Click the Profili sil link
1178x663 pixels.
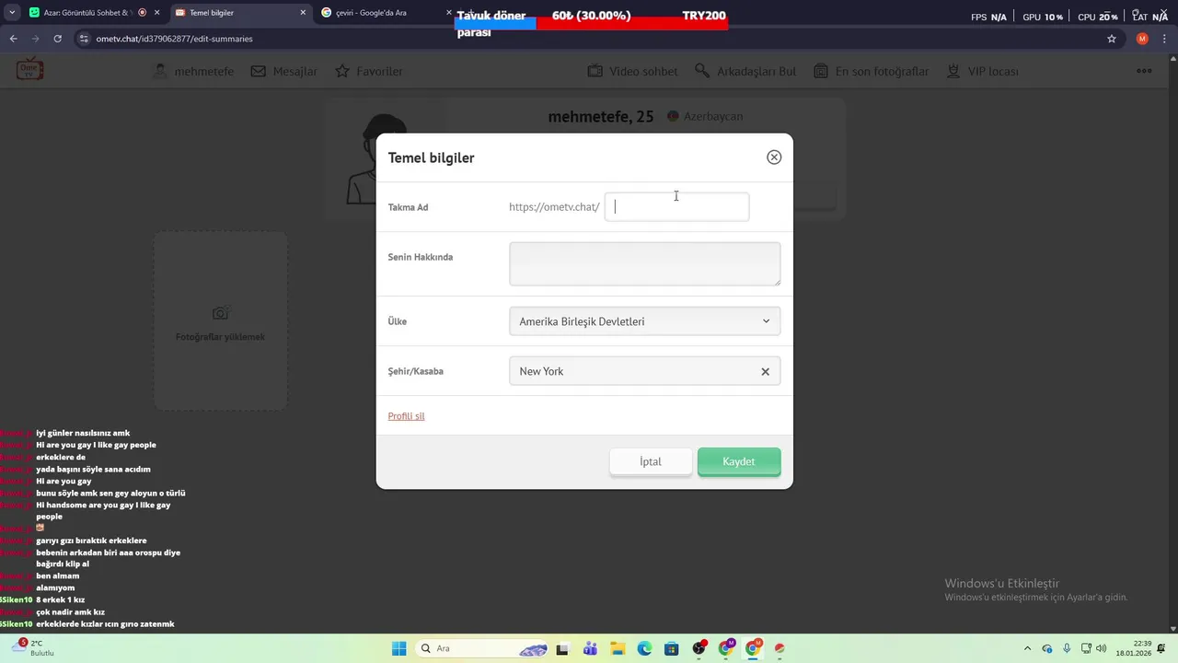click(x=406, y=416)
